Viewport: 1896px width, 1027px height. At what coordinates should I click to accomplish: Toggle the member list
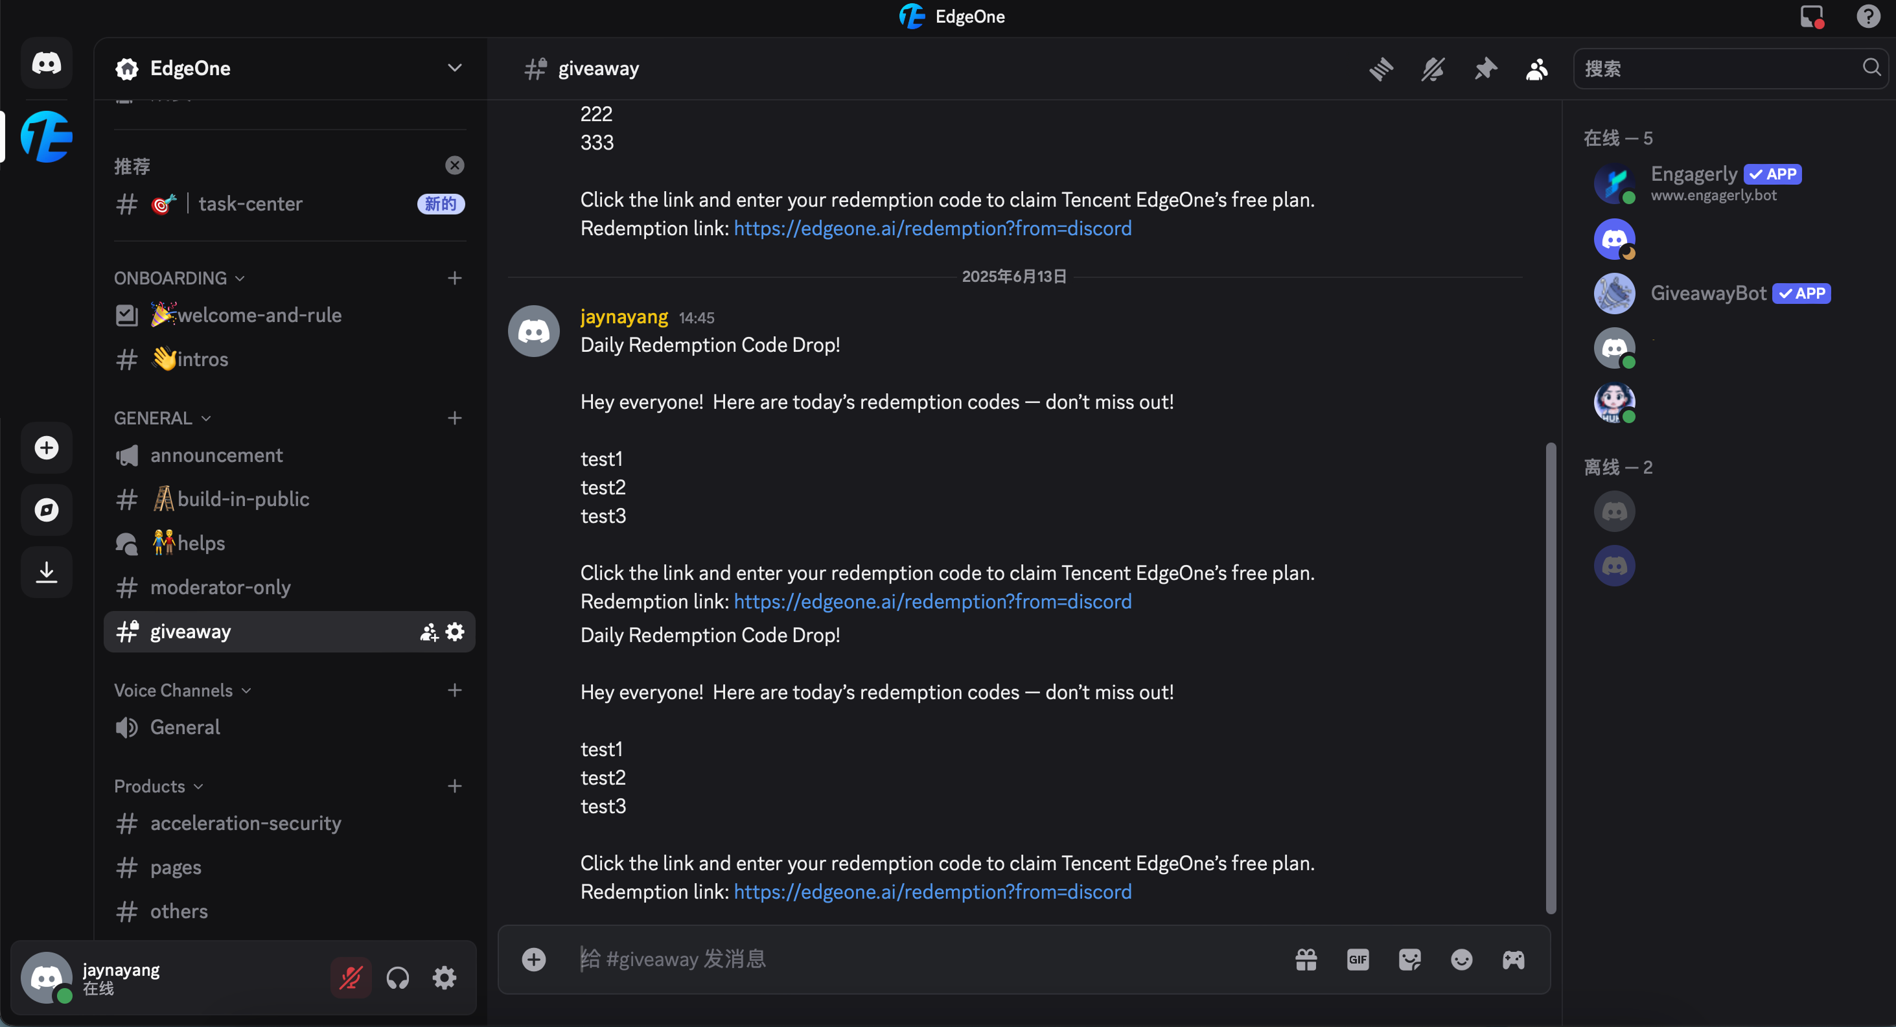[1537, 69]
